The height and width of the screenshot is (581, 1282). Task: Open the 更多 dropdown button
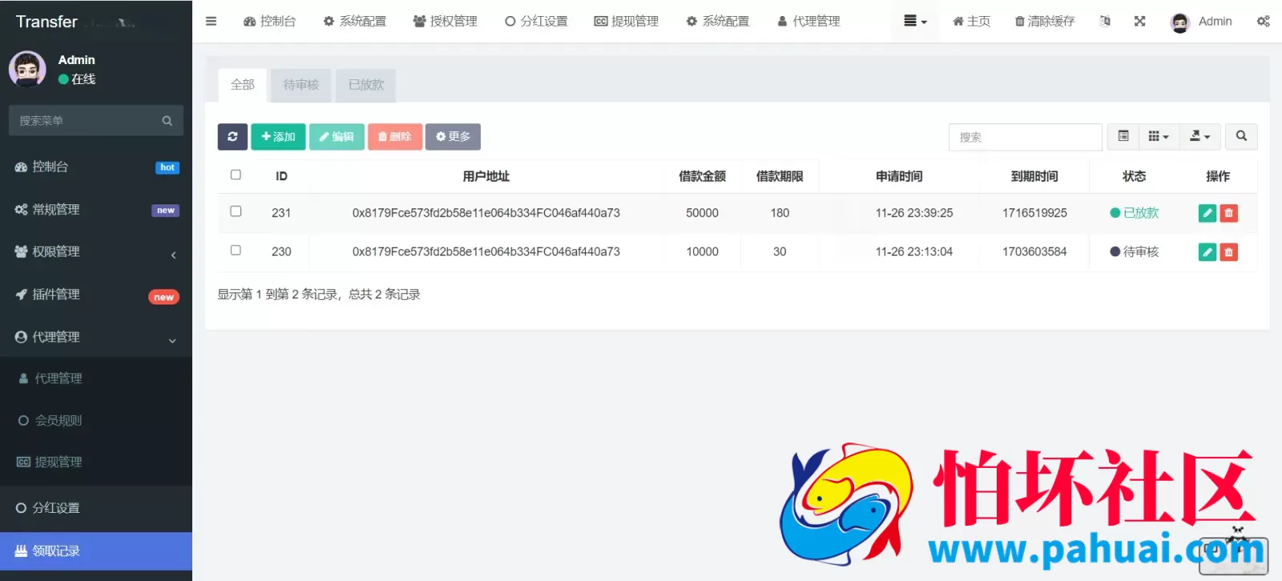point(453,137)
